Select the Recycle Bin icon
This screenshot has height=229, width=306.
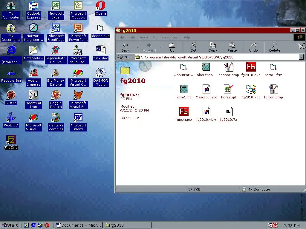pyautogui.click(x=11, y=76)
